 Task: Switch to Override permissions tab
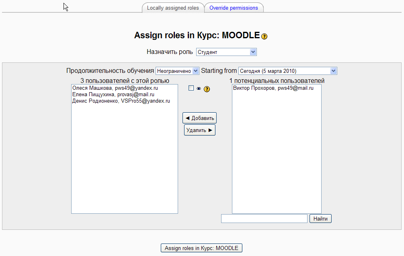pos(234,8)
